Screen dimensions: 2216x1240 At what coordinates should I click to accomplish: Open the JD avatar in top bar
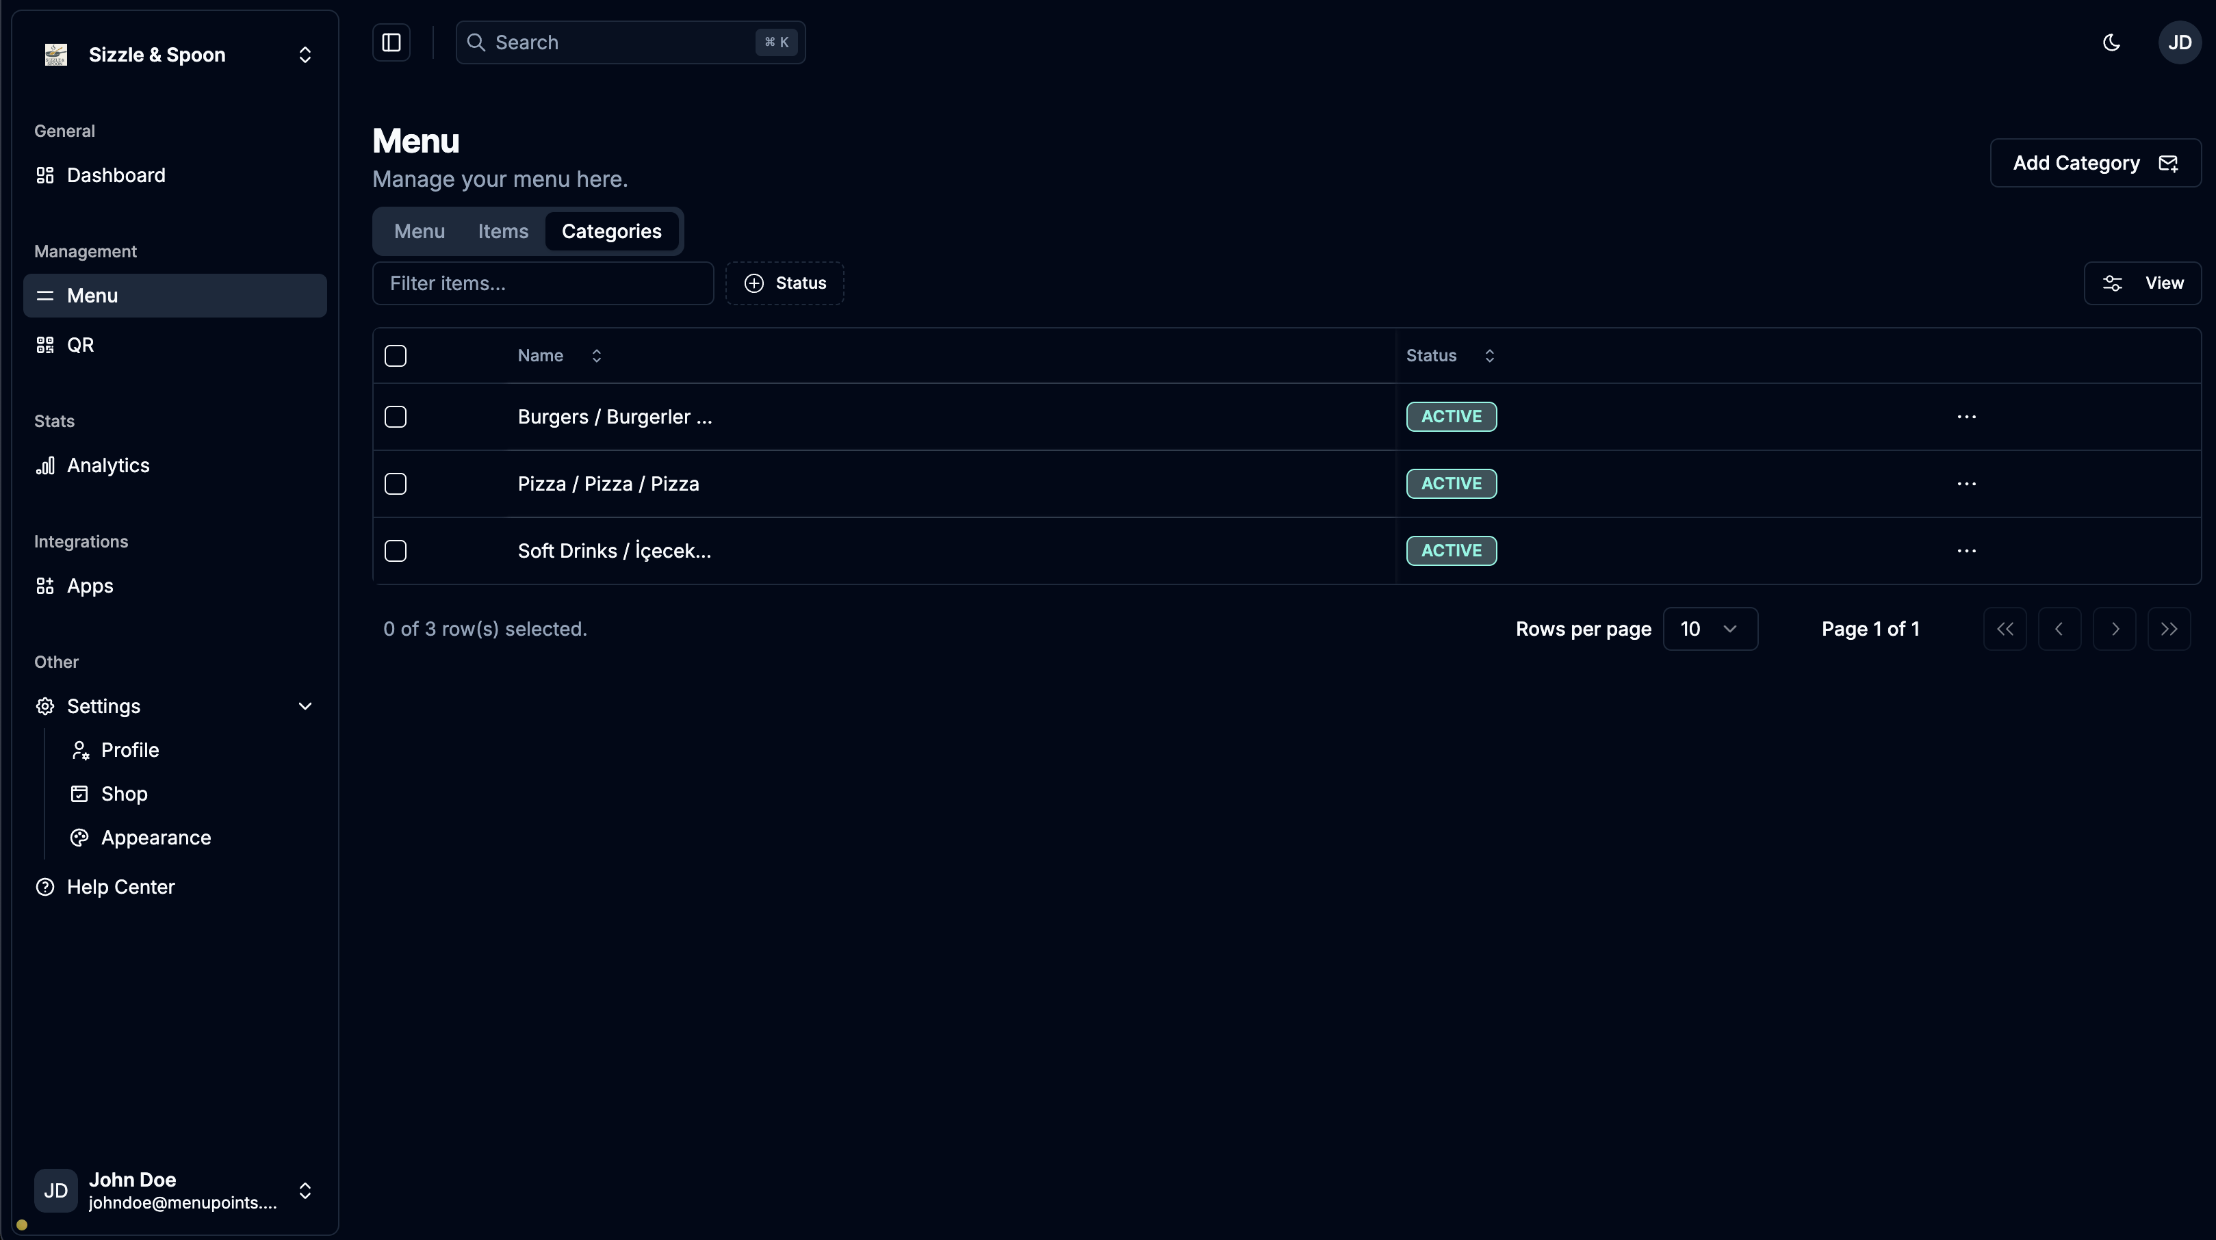(x=2179, y=42)
